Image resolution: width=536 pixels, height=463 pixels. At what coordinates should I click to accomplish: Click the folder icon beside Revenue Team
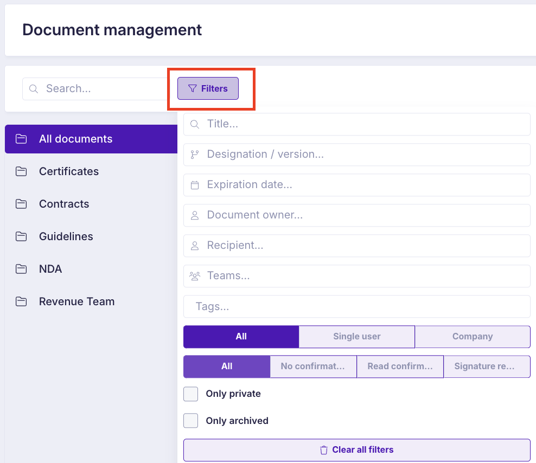[21, 301]
